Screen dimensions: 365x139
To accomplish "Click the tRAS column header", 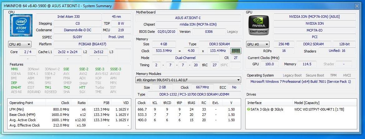I will [191, 103].
